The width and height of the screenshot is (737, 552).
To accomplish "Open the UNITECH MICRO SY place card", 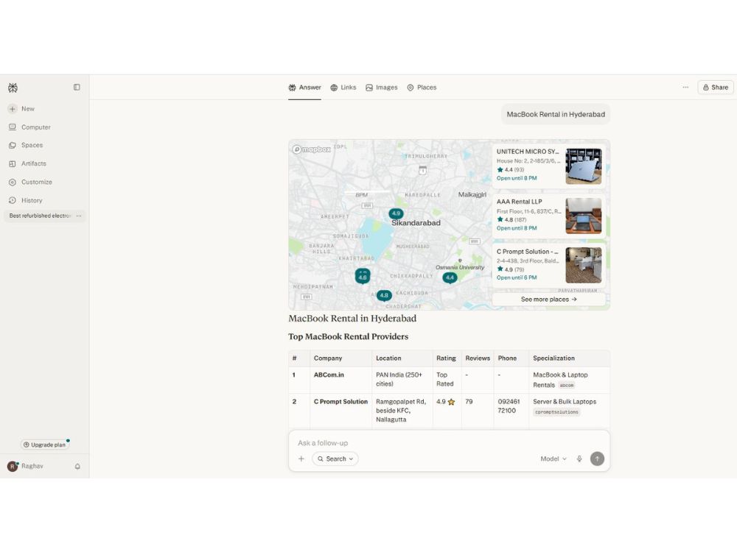I will (548, 165).
